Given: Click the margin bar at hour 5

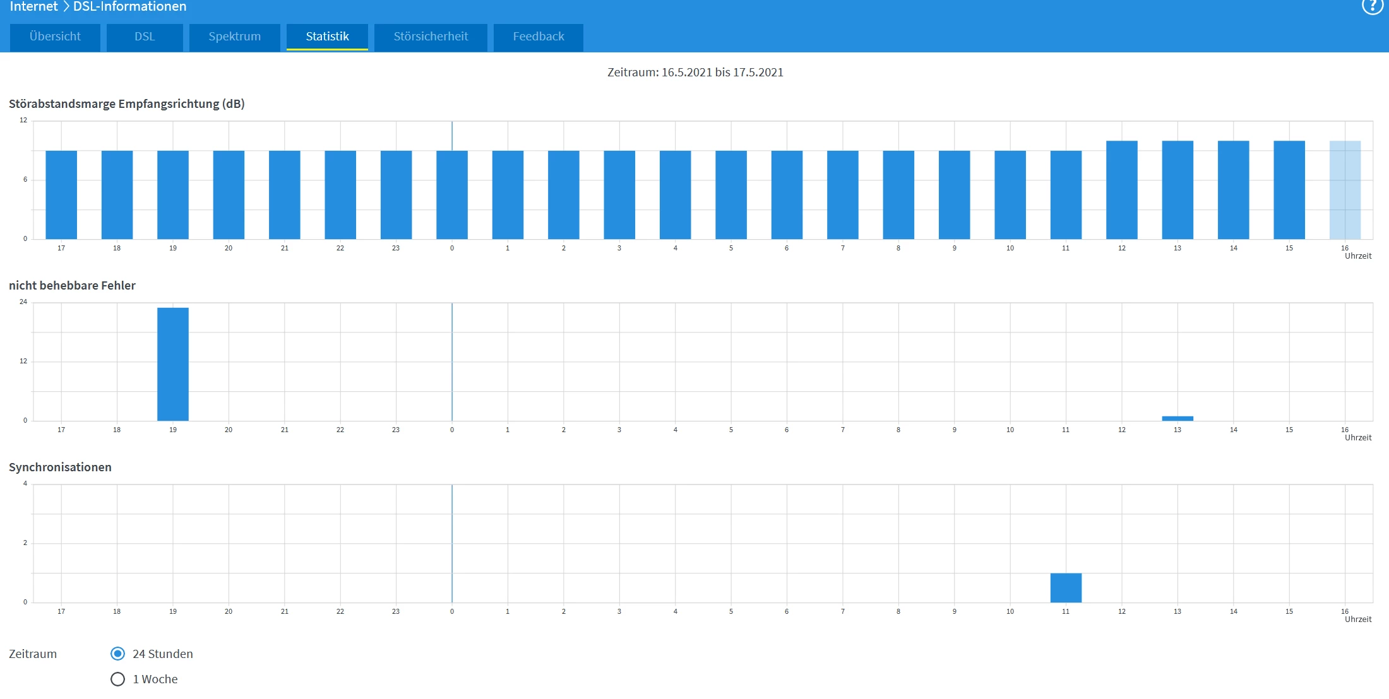Looking at the screenshot, I should [x=731, y=194].
